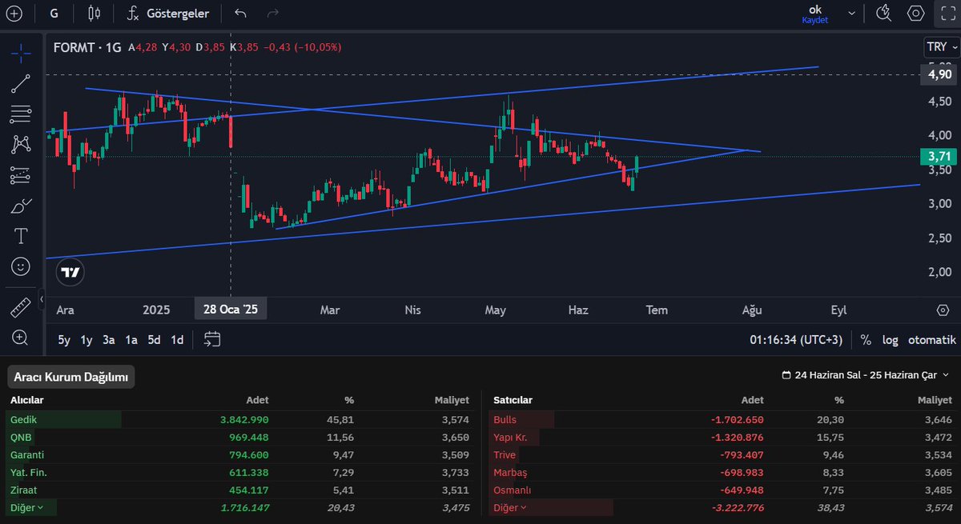Click the Ziraat buyer row
Image resolution: width=961 pixels, height=524 pixels.
point(238,490)
